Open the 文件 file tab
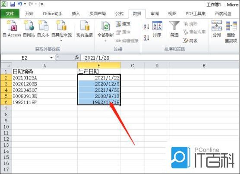The width and height of the screenshot is (240, 174). click(10, 14)
